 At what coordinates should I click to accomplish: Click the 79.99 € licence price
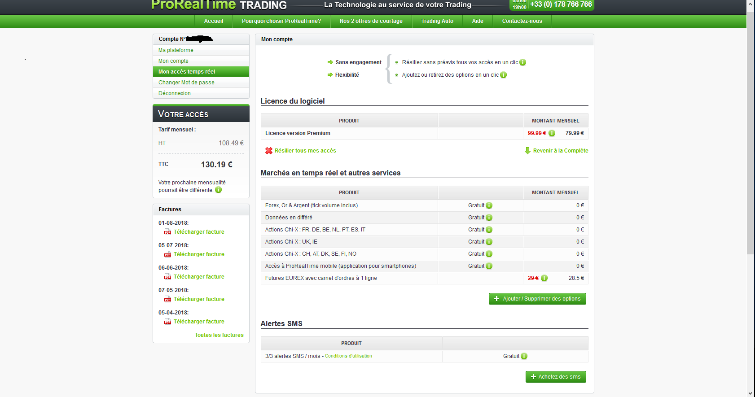click(575, 133)
